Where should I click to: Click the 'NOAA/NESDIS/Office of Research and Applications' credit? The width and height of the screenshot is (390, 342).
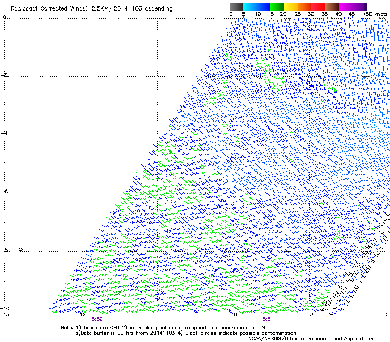click(310, 339)
